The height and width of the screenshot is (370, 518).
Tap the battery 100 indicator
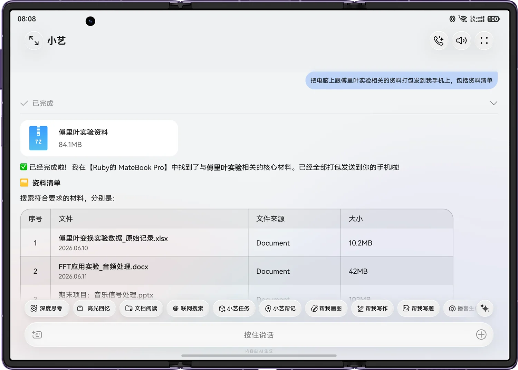click(493, 19)
